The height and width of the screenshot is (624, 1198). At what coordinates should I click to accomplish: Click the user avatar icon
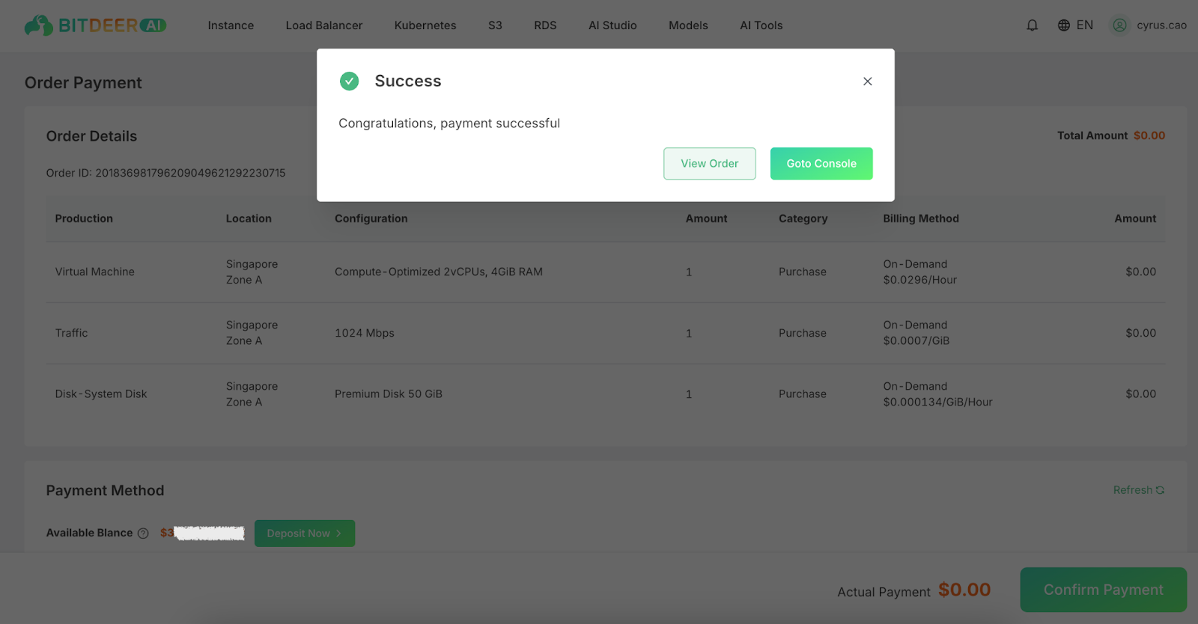tap(1119, 25)
